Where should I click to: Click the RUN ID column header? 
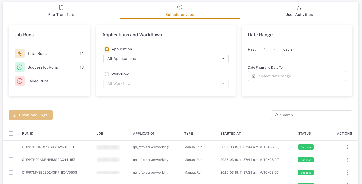pos(28,134)
